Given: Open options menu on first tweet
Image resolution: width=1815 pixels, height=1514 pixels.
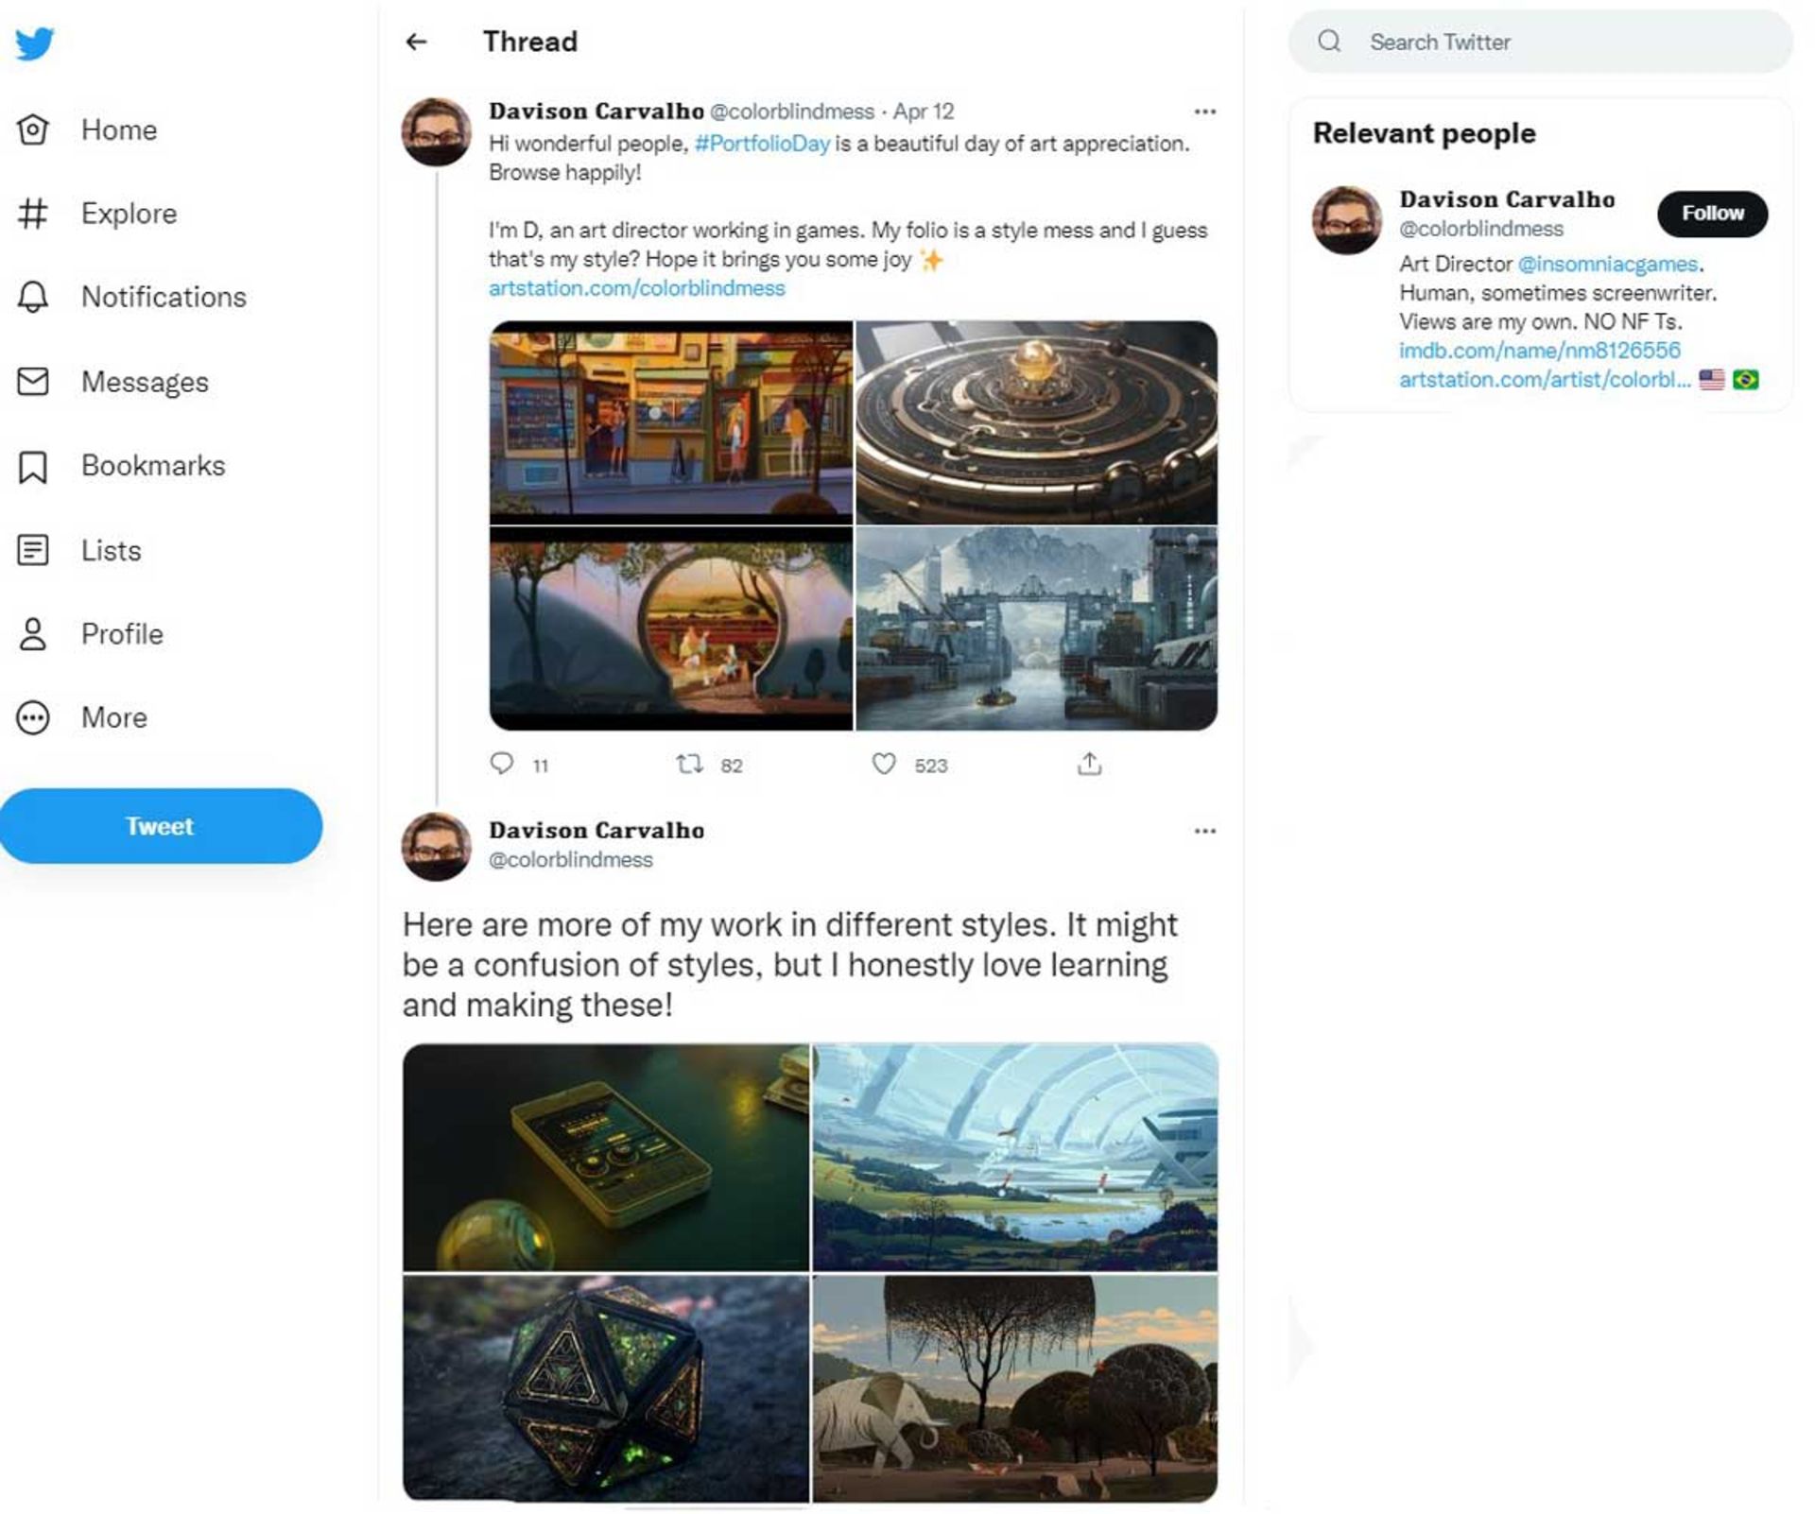Looking at the screenshot, I should coord(1204,112).
